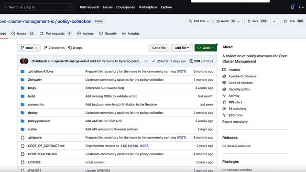306x172 pixels.
Task: Open the CONTRIBUTING.md file
Action: point(42,154)
